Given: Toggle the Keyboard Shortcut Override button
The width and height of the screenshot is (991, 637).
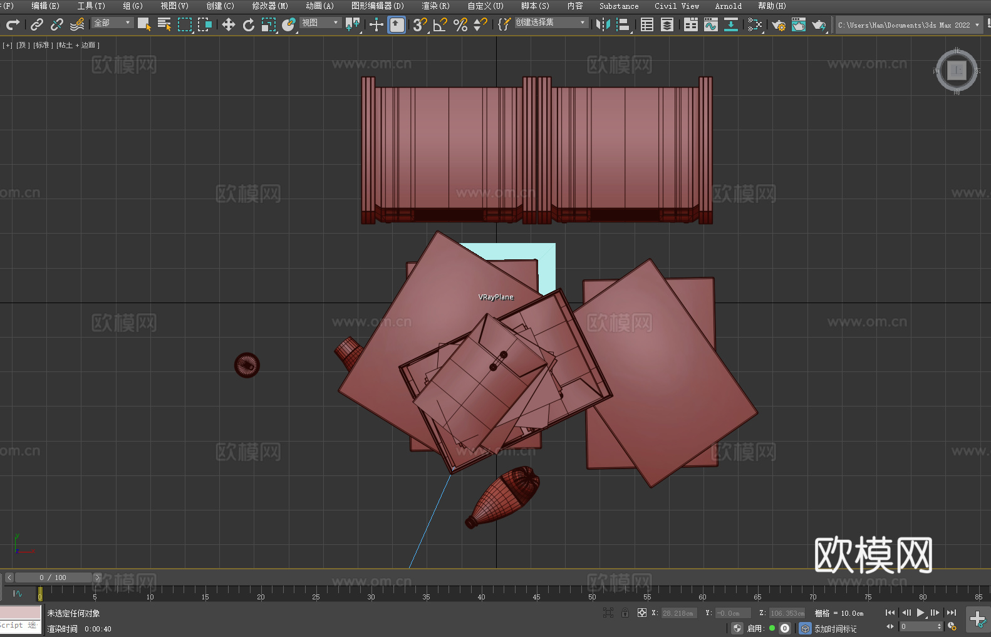Looking at the screenshot, I should [x=397, y=24].
